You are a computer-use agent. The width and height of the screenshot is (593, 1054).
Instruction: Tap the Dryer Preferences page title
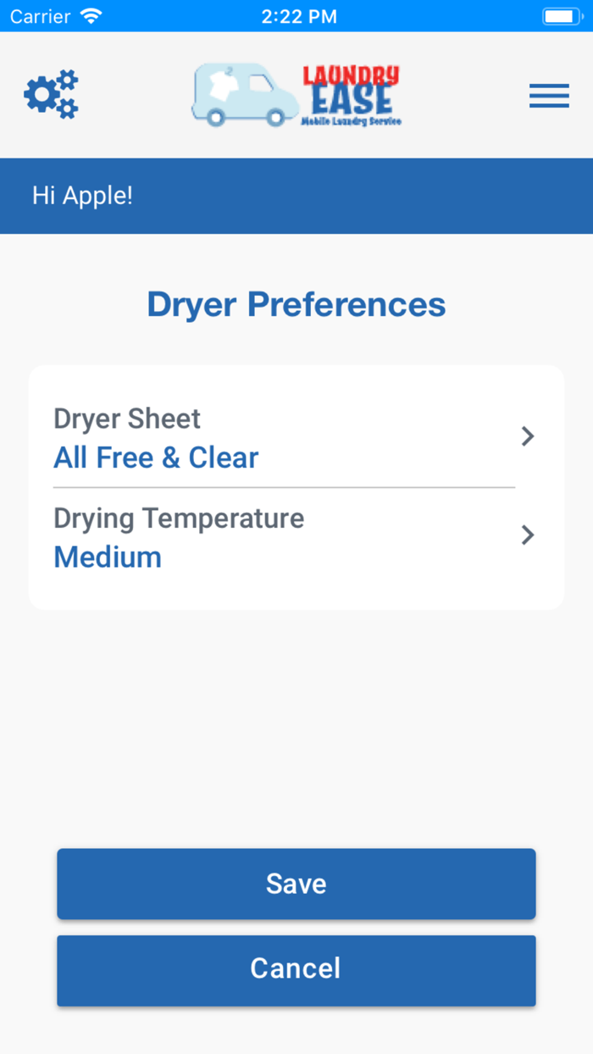pos(296,304)
